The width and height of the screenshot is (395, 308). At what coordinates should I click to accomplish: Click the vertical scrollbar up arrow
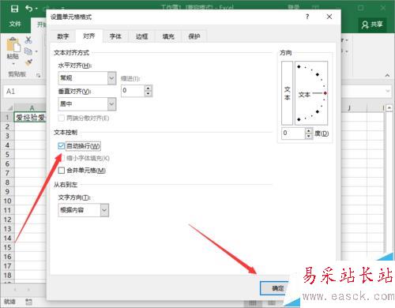(389, 108)
